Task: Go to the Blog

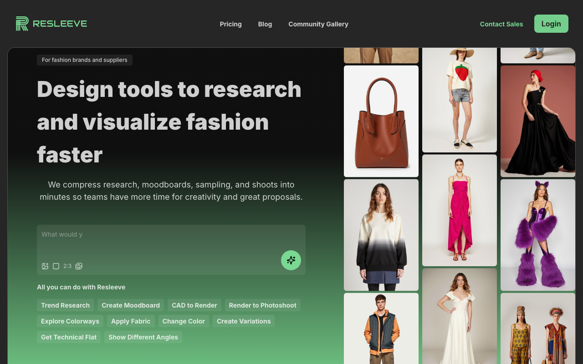Action: click(x=265, y=24)
